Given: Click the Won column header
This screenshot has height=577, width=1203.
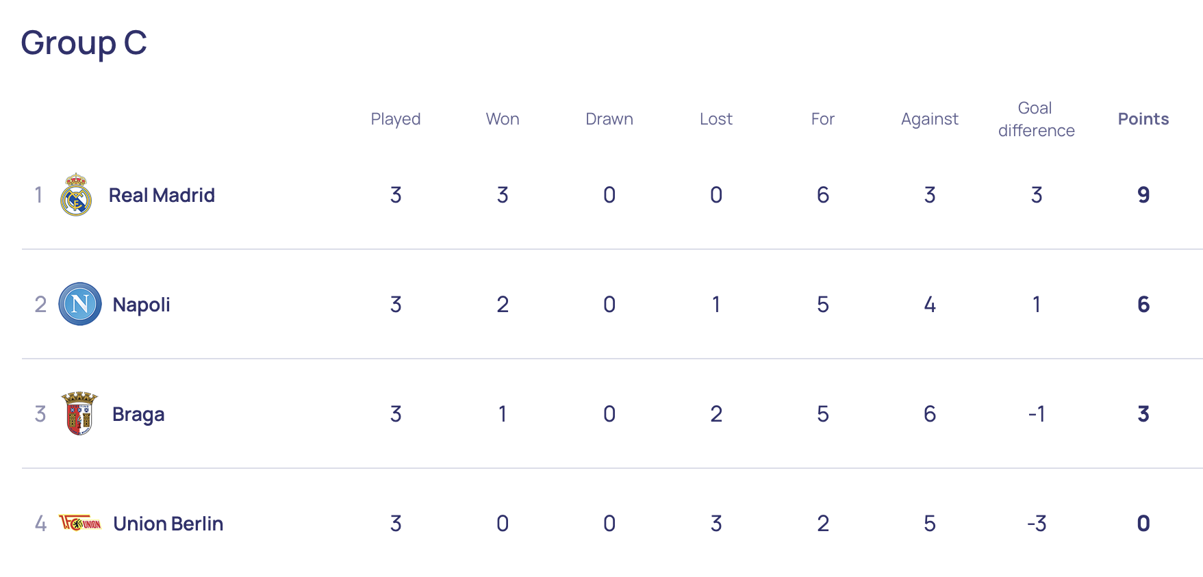Looking at the screenshot, I should [x=503, y=119].
